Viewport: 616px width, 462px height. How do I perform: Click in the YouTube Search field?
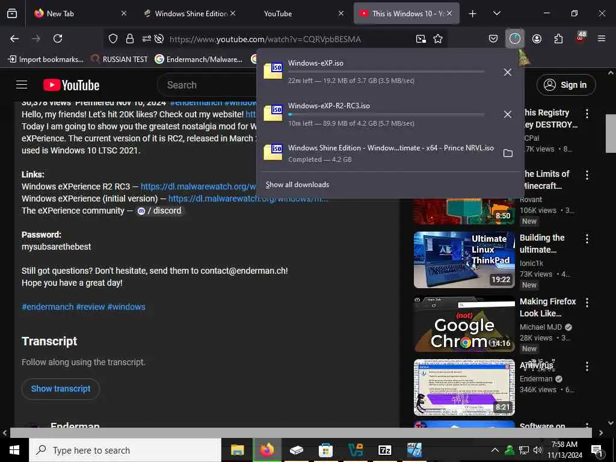coord(208,85)
